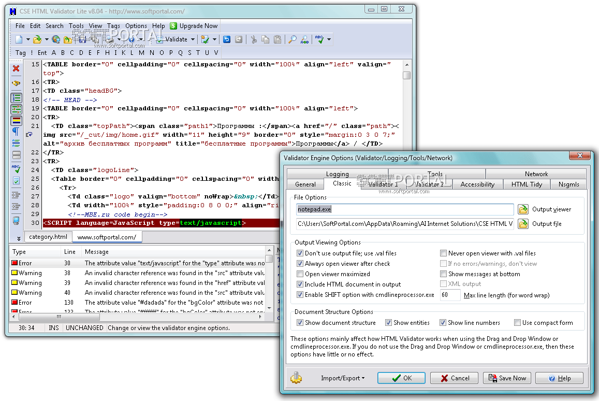Screen dimensions: 599x401
Task: Click the word wrap lines sidebar icon
Action: 16,144
